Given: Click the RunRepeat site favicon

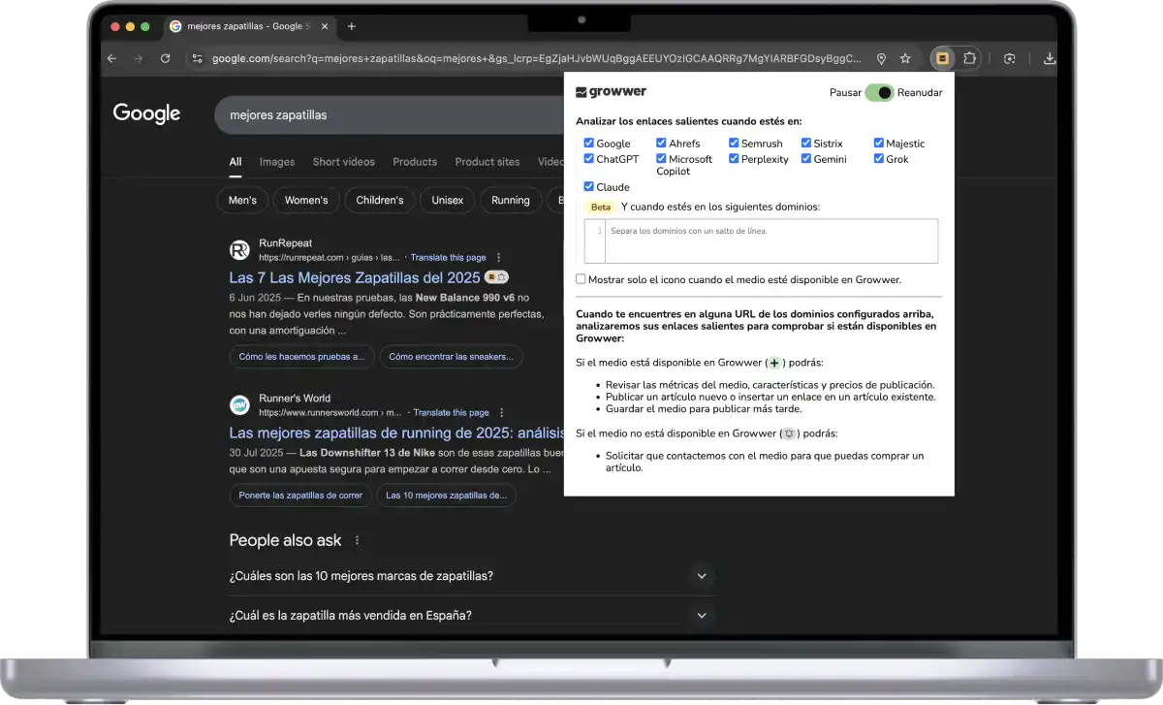Looking at the screenshot, I should pyautogui.click(x=239, y=250).
